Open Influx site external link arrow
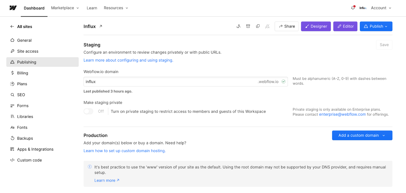 (101, 26)
